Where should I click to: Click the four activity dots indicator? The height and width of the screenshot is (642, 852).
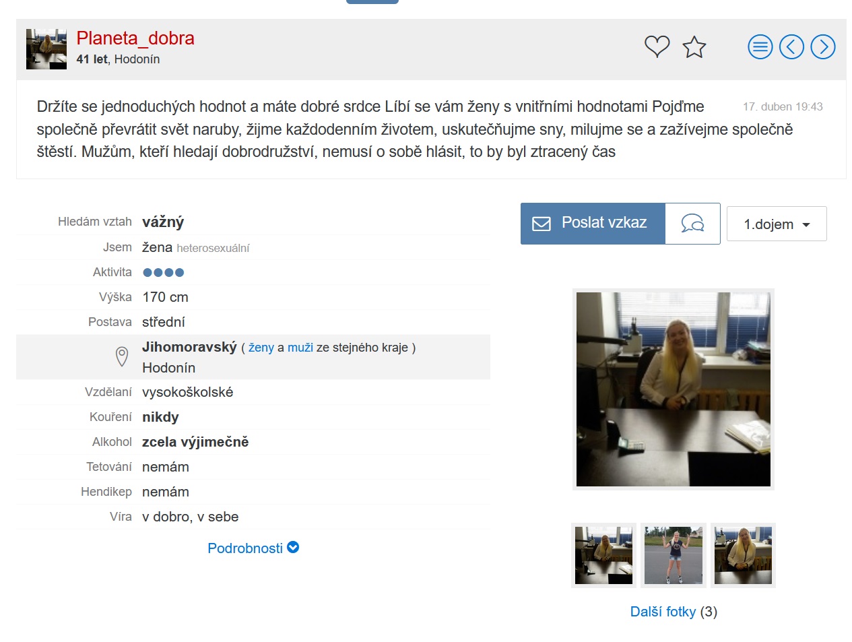[x=163, y=273]
